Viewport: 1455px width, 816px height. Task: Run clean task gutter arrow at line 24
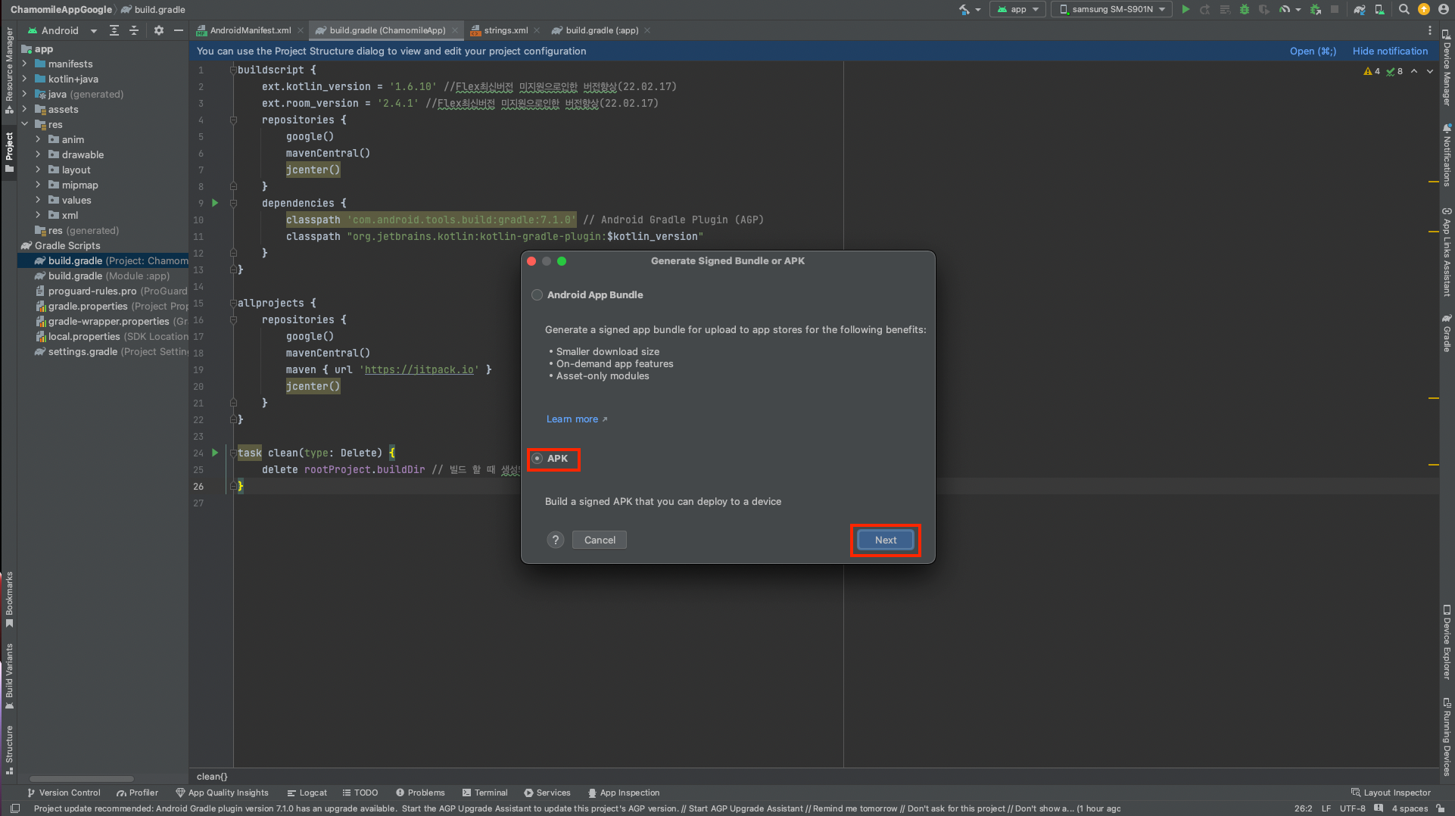click(x=215, y=453)
